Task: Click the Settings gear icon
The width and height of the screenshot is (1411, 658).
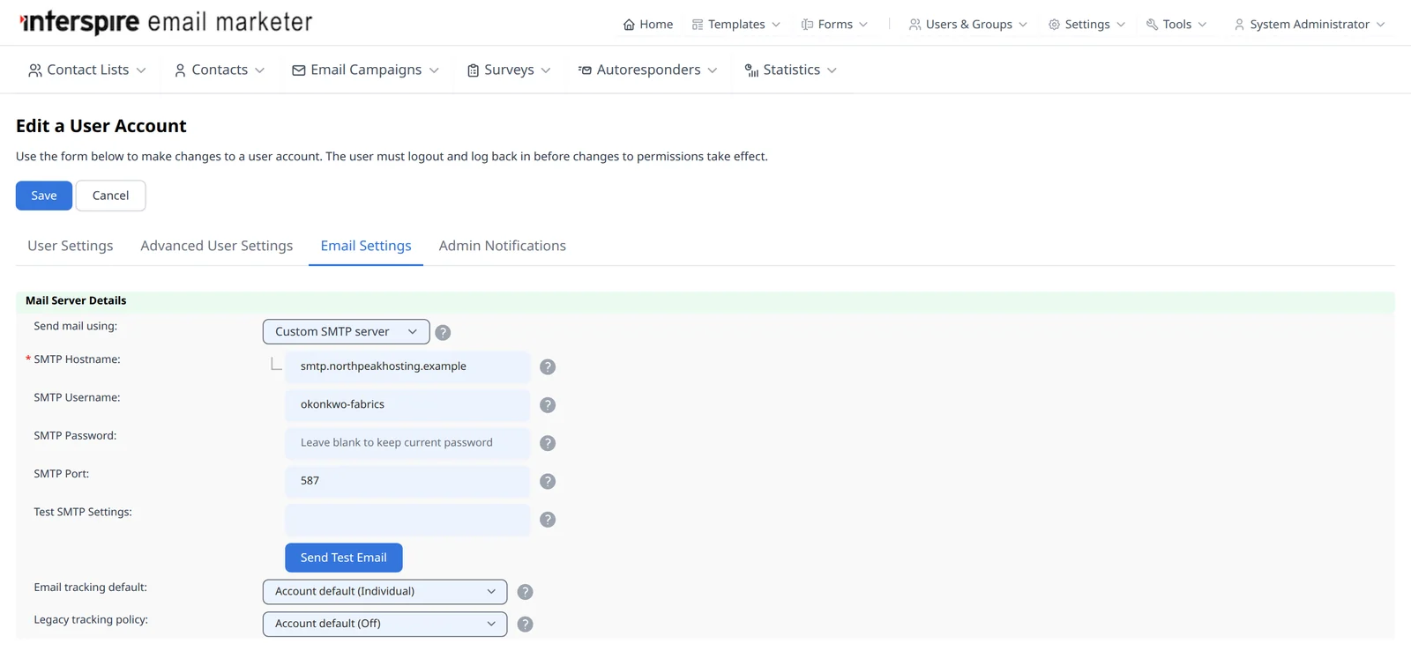Action: pos(1054,25)
